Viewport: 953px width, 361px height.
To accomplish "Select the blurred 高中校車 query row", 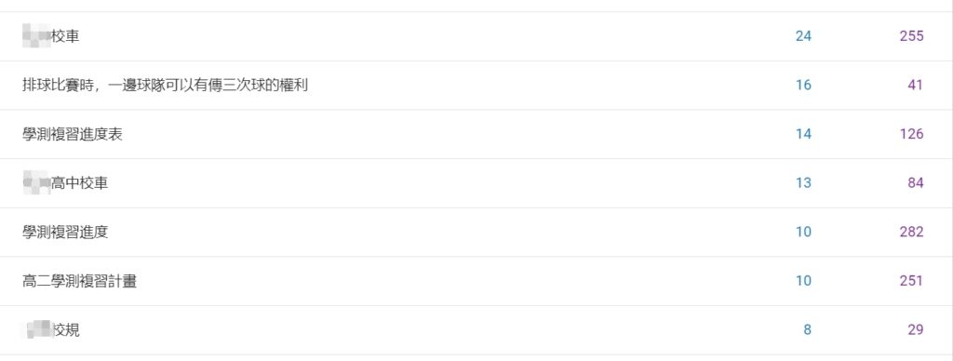I will coord(476,183).
